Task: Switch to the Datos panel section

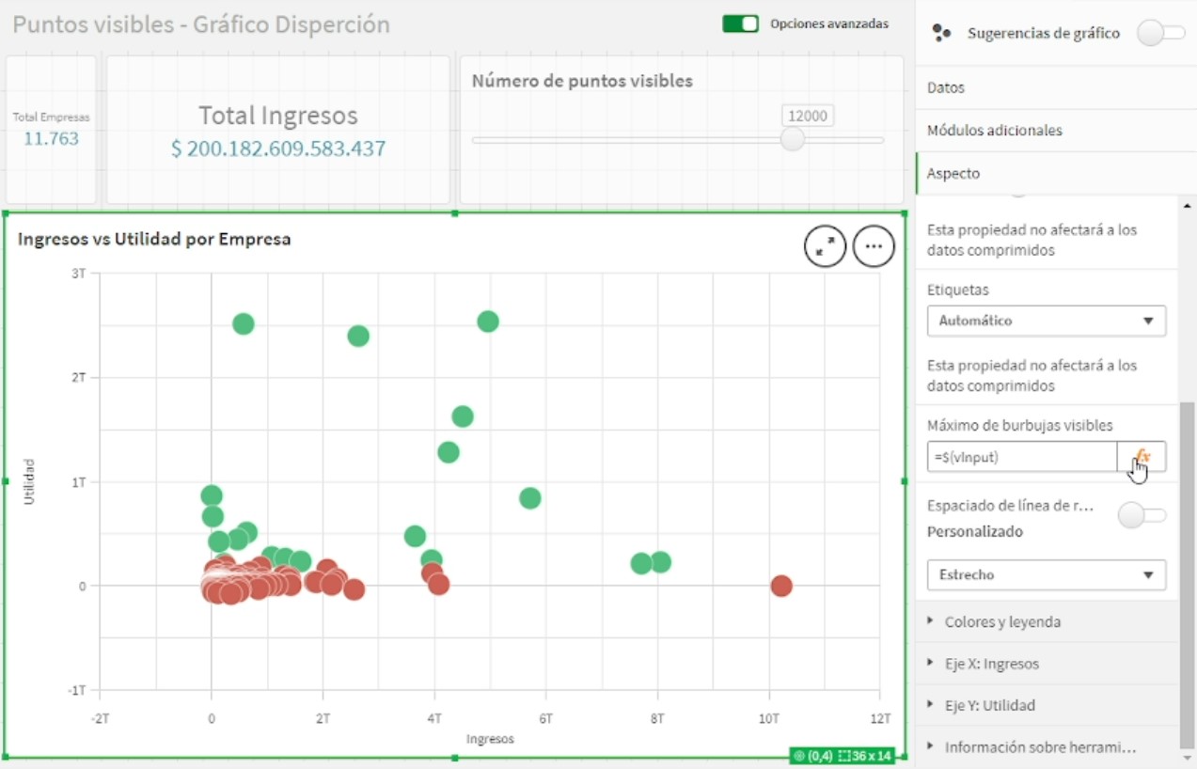Action: [945, 87]
